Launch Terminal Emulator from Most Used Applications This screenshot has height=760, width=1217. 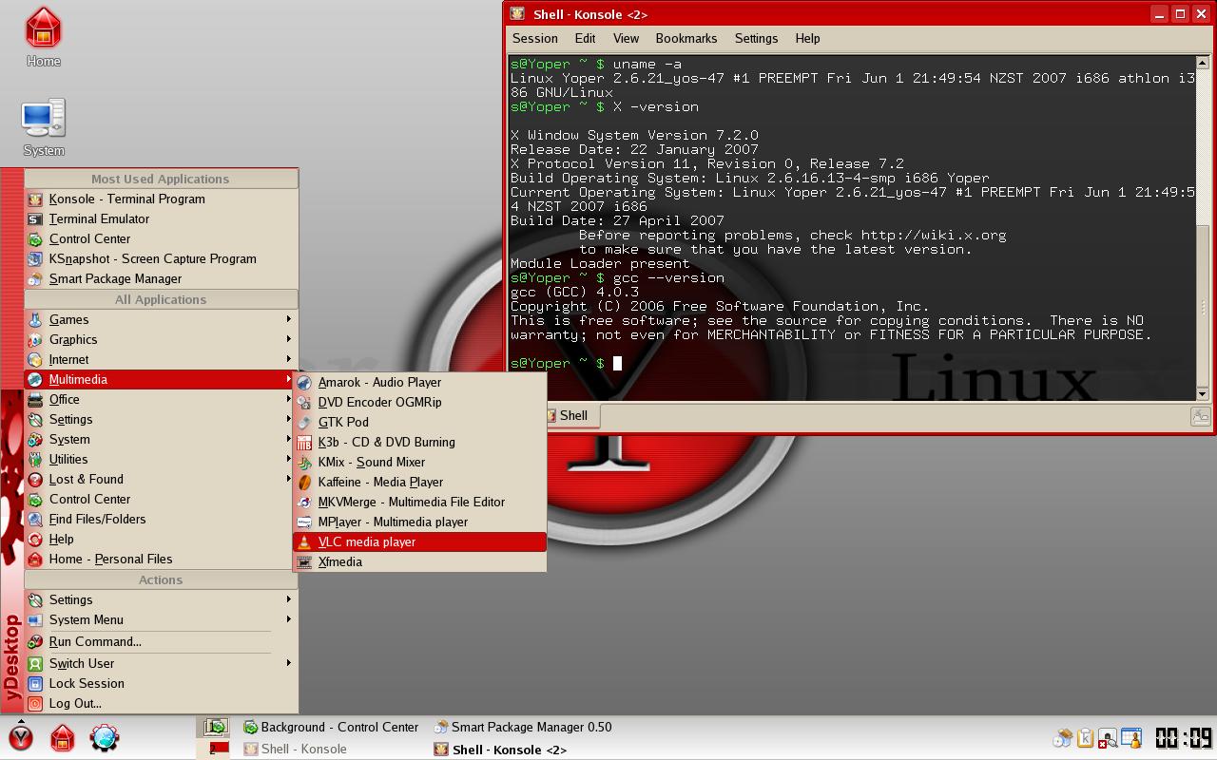click(161, 218)
